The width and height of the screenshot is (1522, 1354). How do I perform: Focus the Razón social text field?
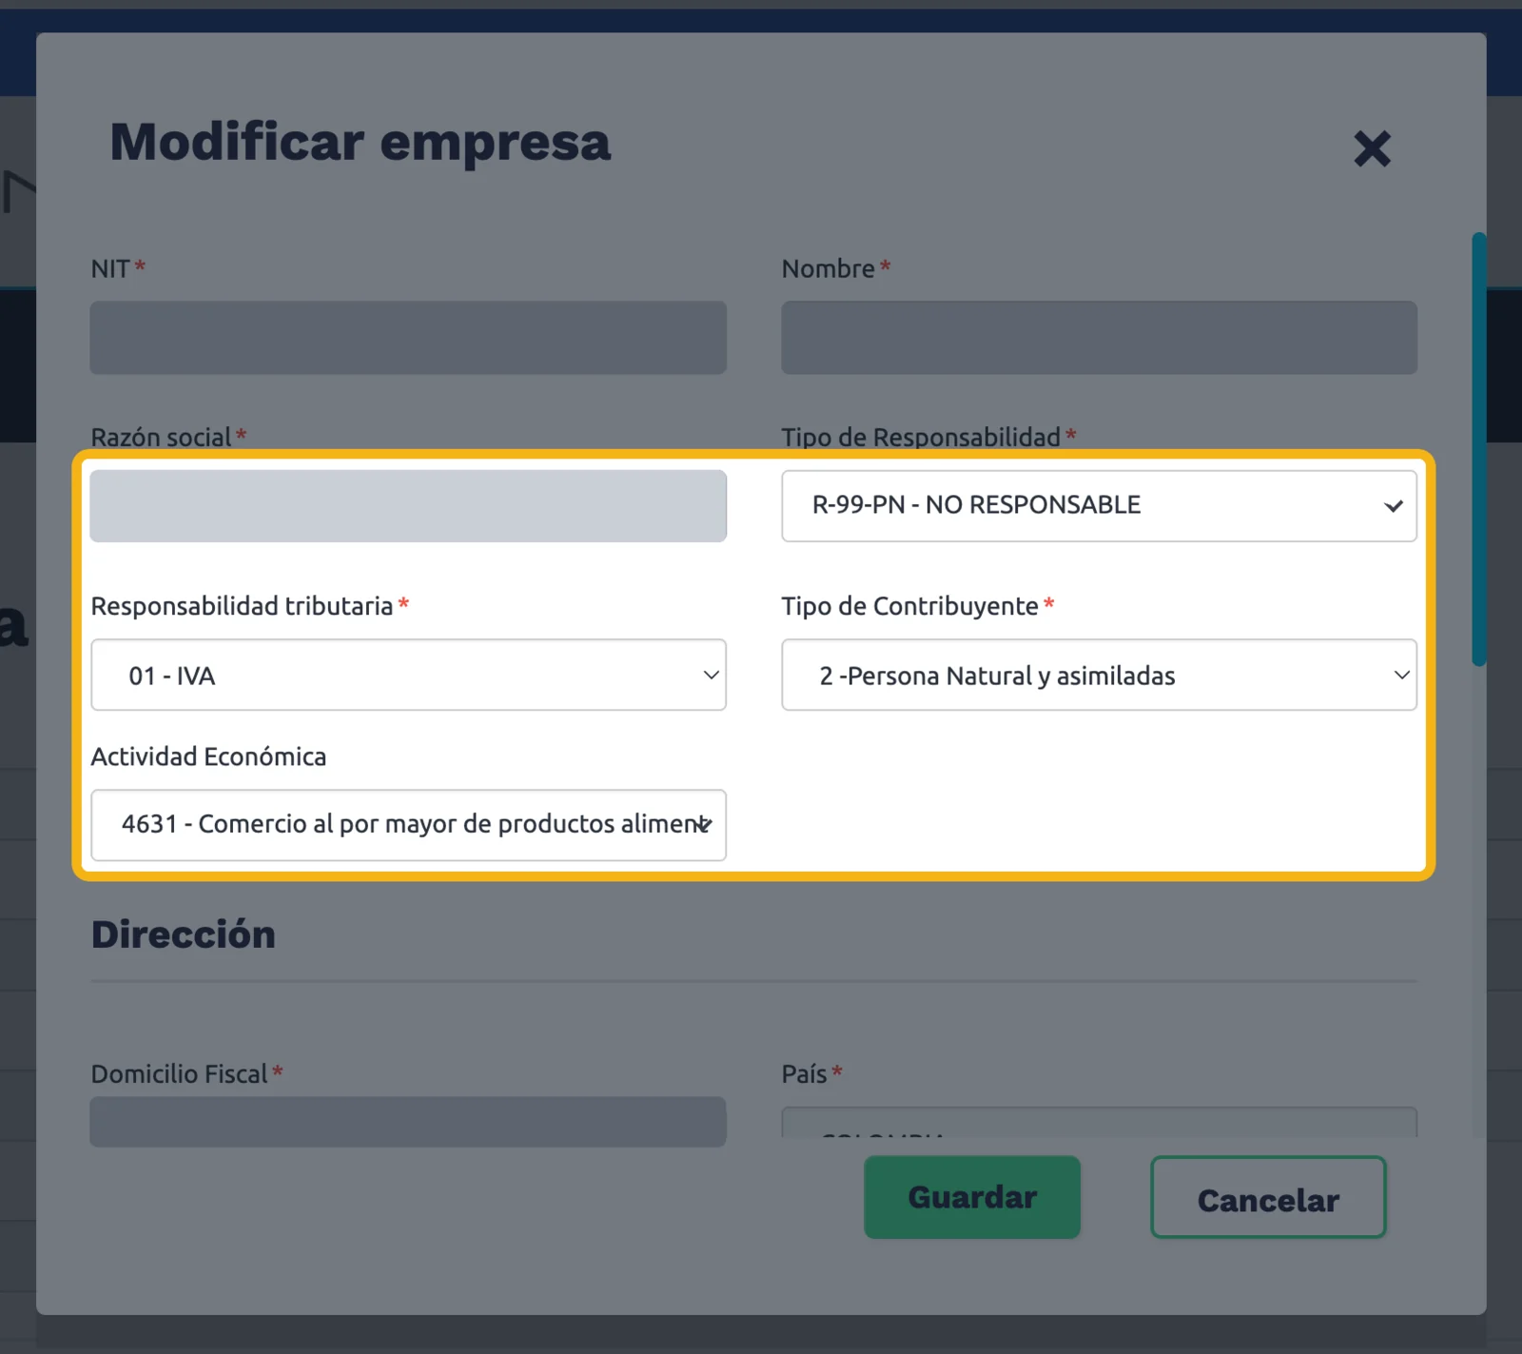coord(408,506)
